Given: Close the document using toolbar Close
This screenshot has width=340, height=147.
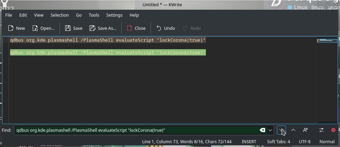Looking at the screenshot, I should point(136,28).
